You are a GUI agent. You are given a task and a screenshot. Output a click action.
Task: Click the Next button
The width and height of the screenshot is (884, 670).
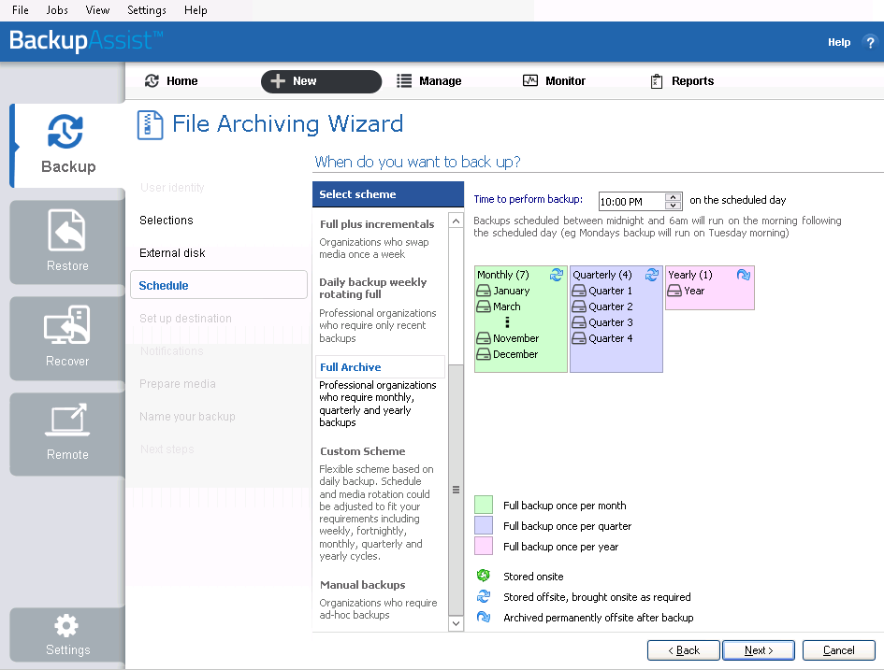tap(759, 650)
